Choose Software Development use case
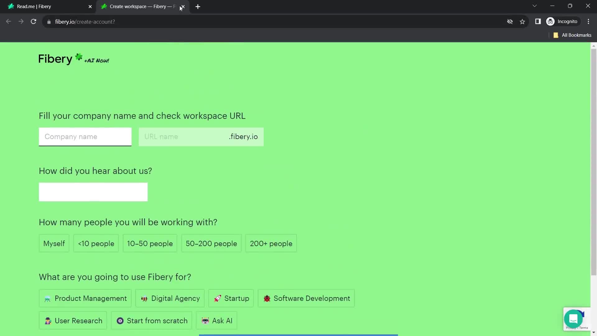Screen dimensions: 597x336 pyautogui.click(x=306, y=298)
